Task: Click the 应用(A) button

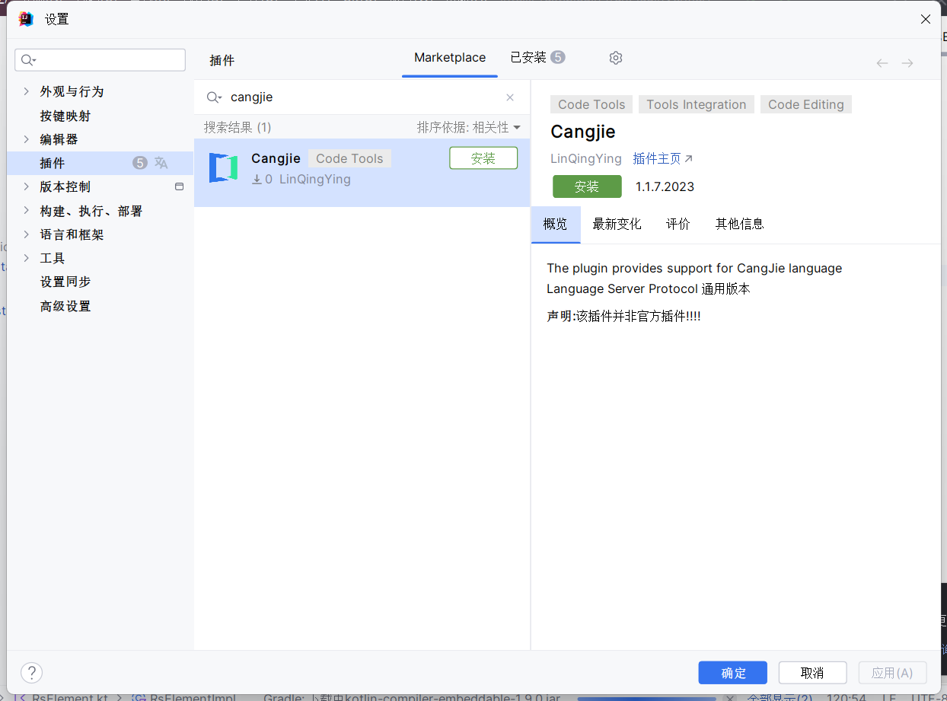Action: pyautogui.click(x=892, y=673)
